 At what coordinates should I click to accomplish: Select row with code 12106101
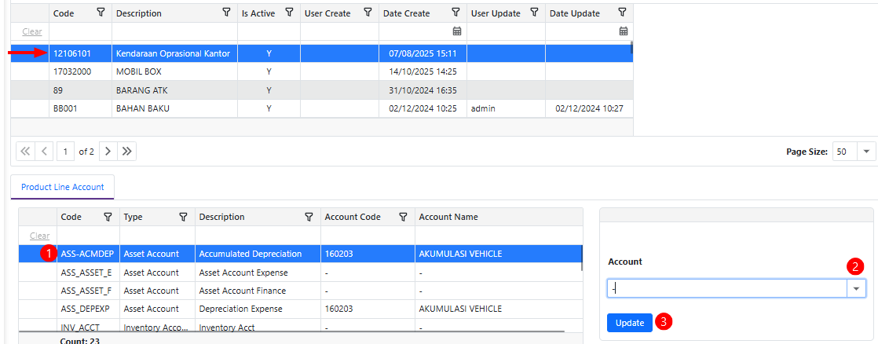point(322,53)
